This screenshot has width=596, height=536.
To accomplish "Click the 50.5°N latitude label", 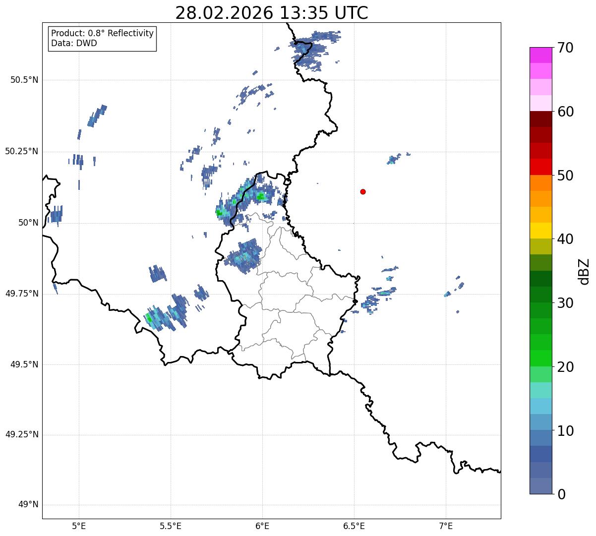I will 24,80.
